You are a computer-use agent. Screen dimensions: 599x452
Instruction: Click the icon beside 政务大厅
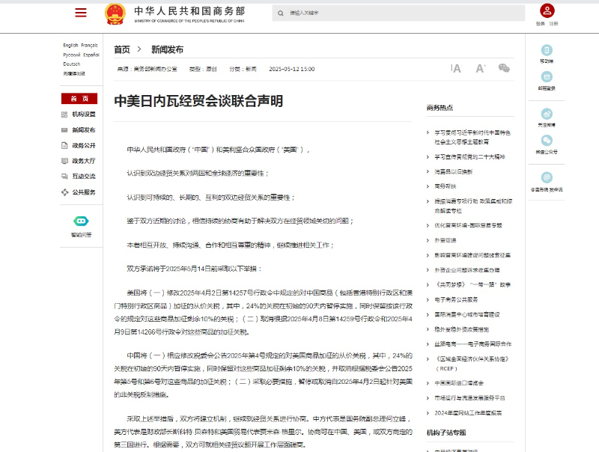pos(64,161)
